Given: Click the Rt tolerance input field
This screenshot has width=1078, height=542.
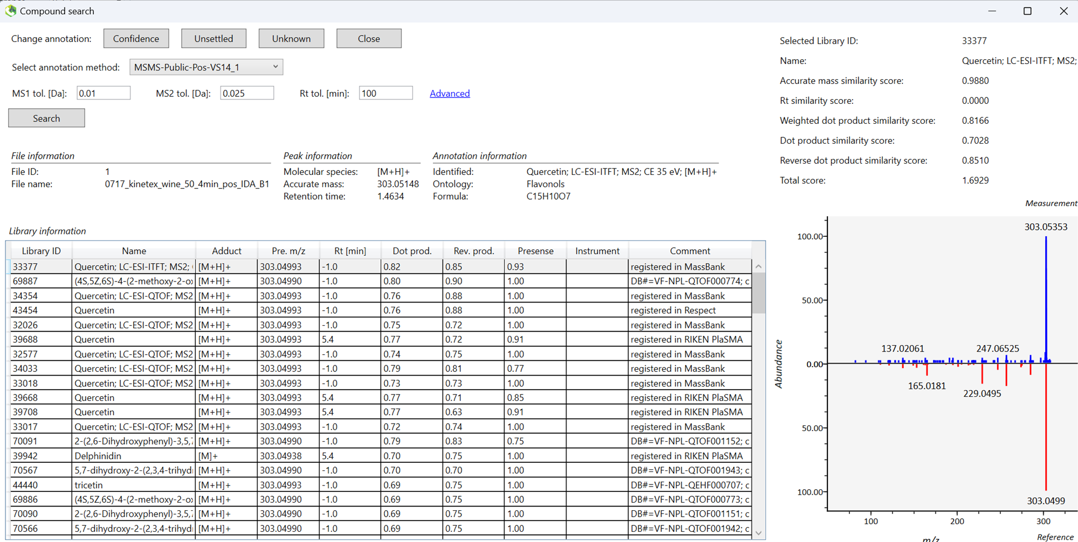Looking at the screenshot, I should tap(385, 93).
